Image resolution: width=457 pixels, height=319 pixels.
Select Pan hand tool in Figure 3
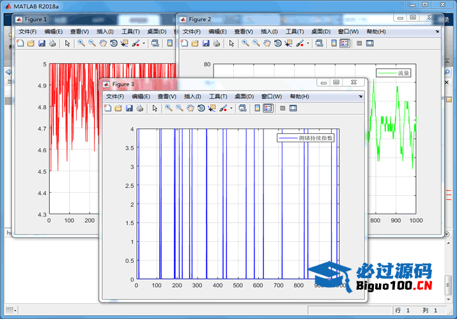click(x=190, y=108)
